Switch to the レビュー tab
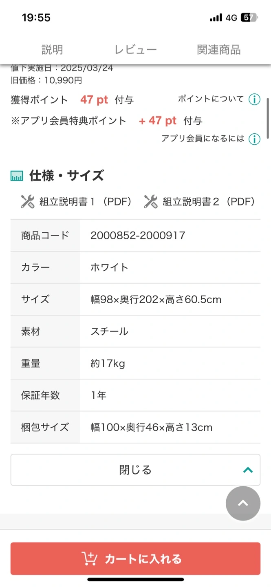Viewport: 271px width, 587px height. pos(135,50)
